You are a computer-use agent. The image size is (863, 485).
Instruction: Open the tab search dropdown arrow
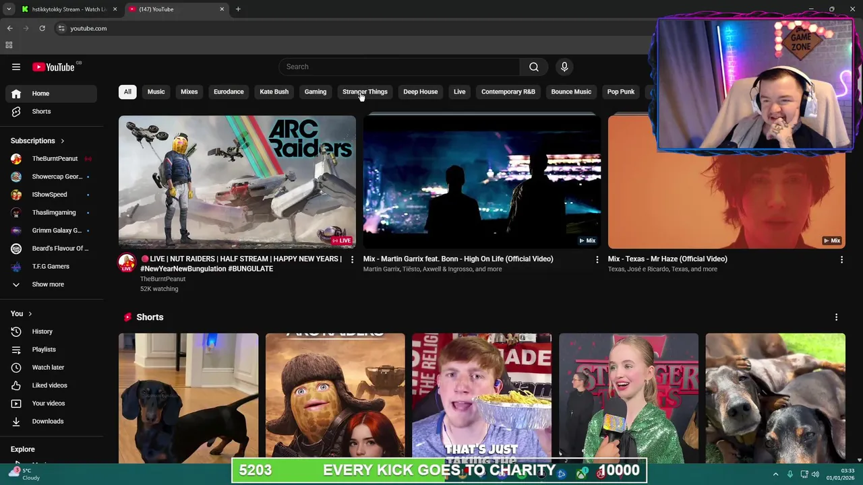pyautogui.click(x=9, y=9)
